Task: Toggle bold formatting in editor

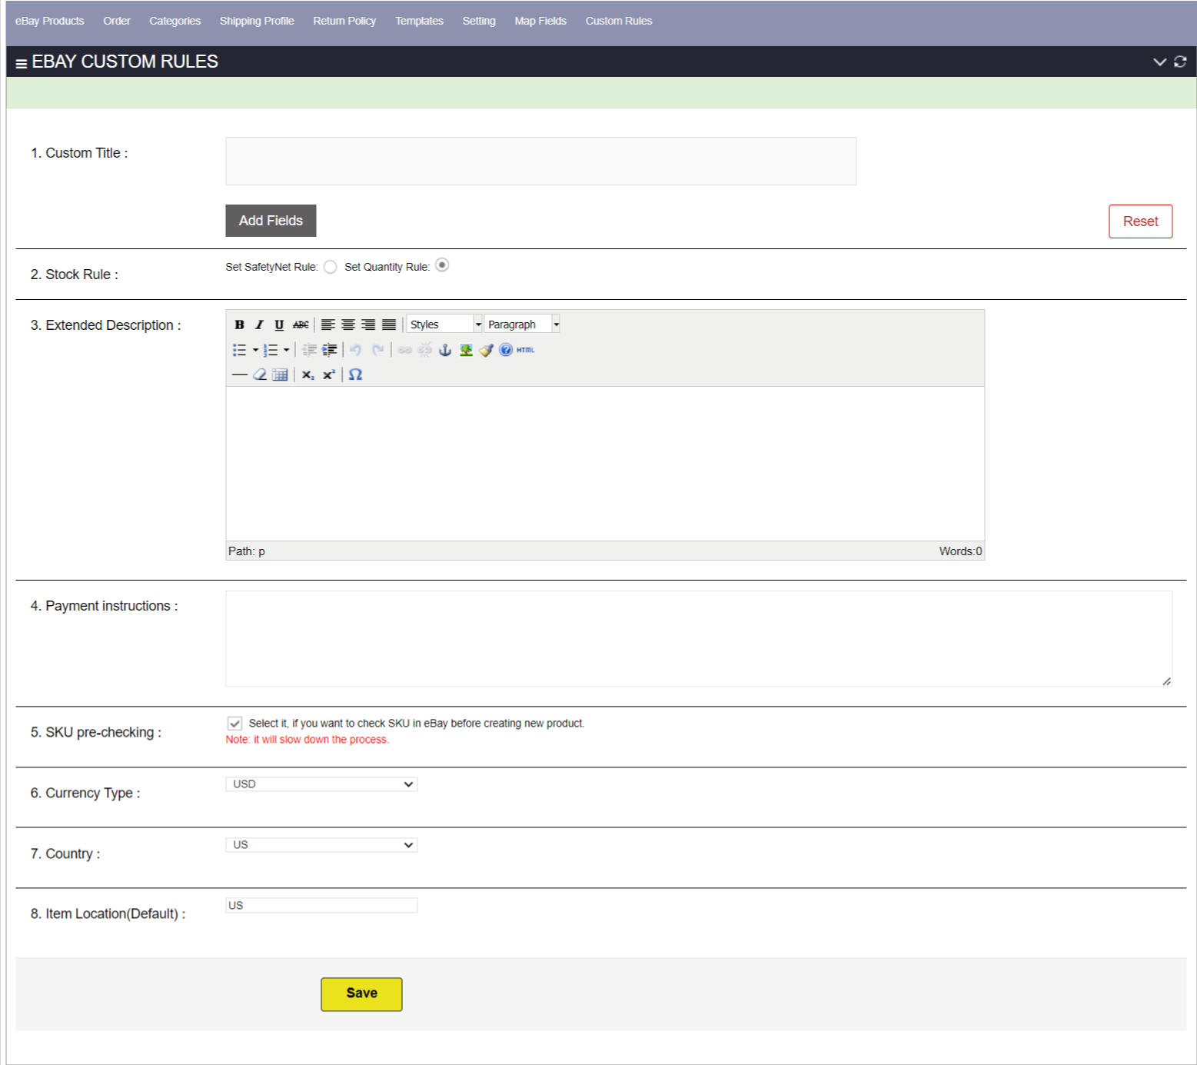Action: click(x=239, y=324)
